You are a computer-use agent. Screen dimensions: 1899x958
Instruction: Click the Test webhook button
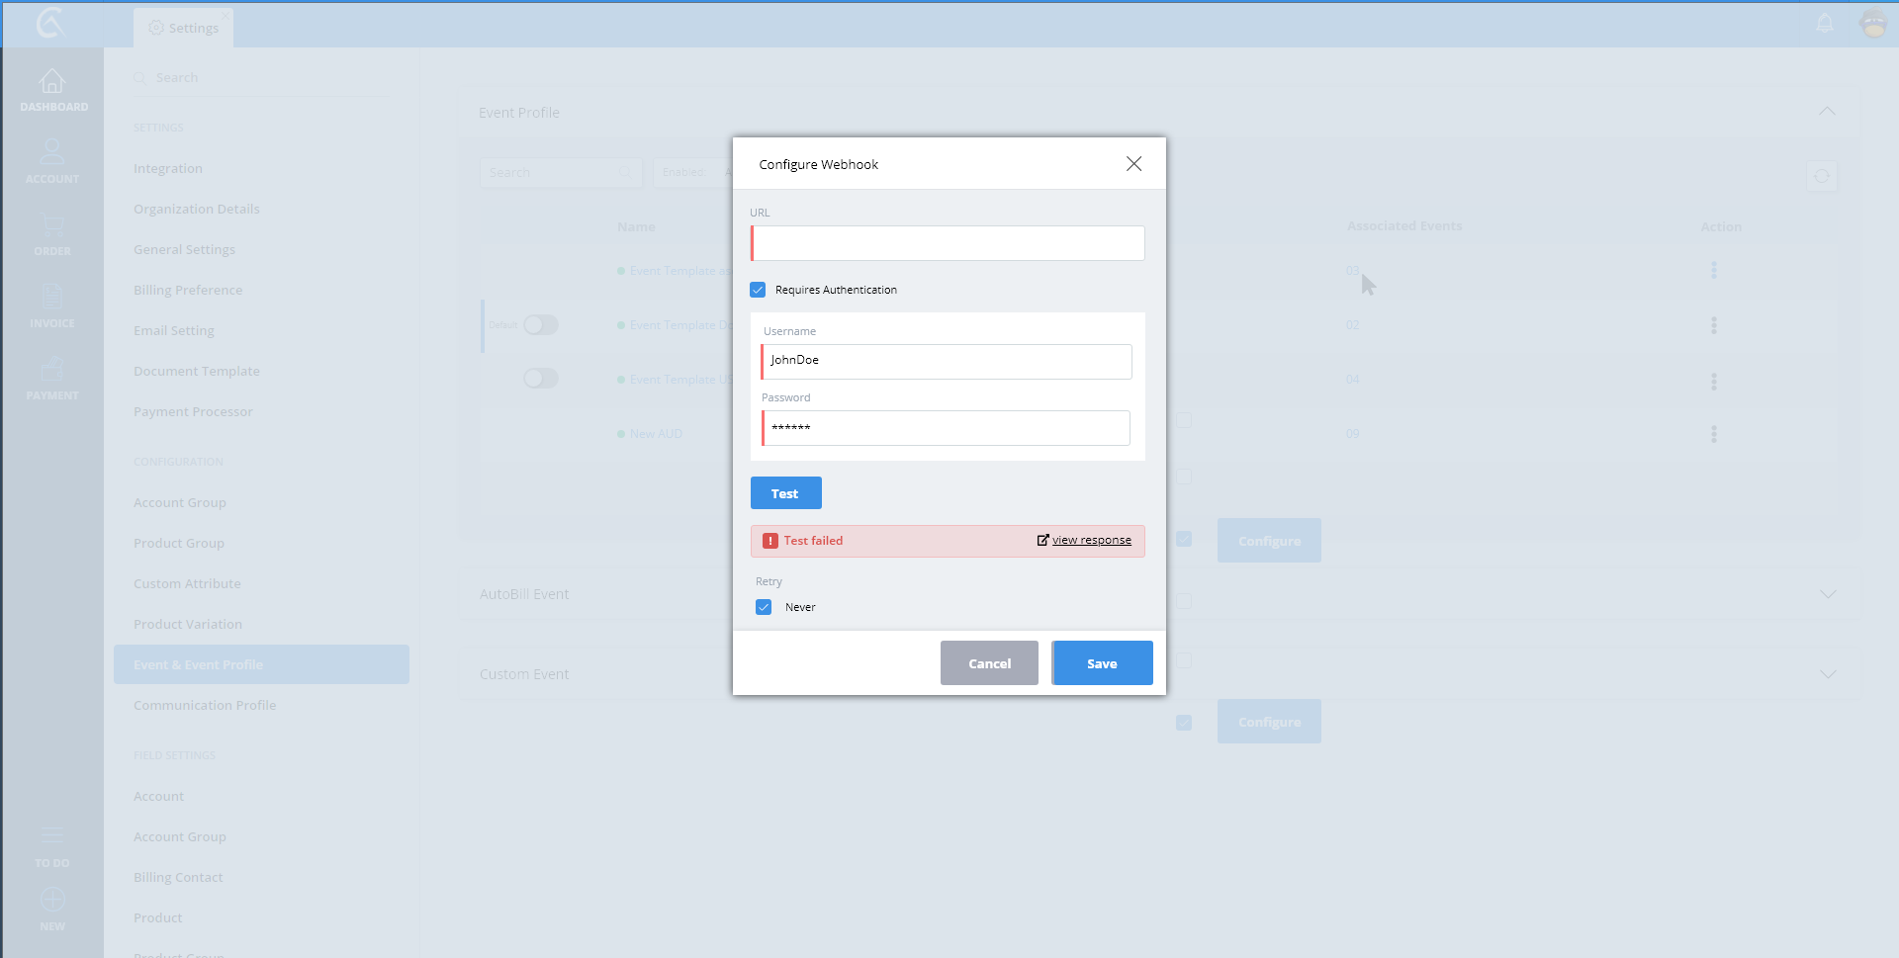pos(785,493)
